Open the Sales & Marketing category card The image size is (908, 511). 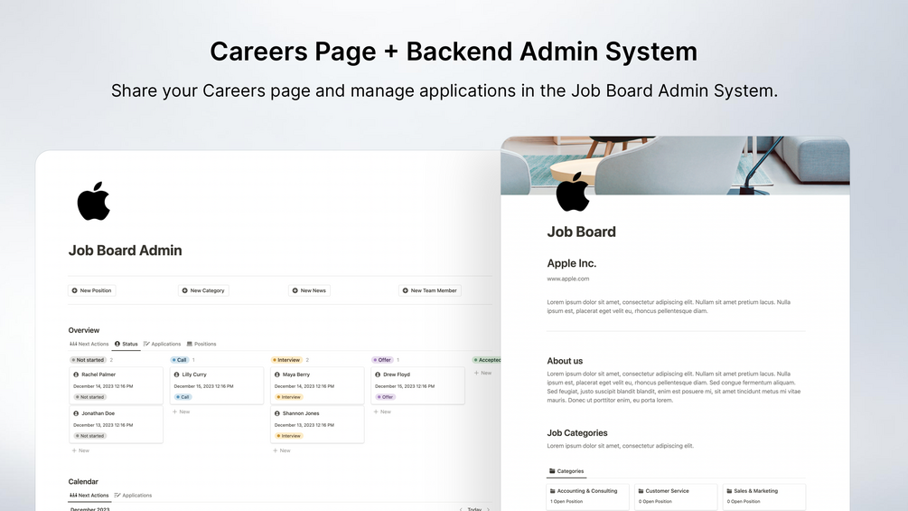click(x=763, y=497)
